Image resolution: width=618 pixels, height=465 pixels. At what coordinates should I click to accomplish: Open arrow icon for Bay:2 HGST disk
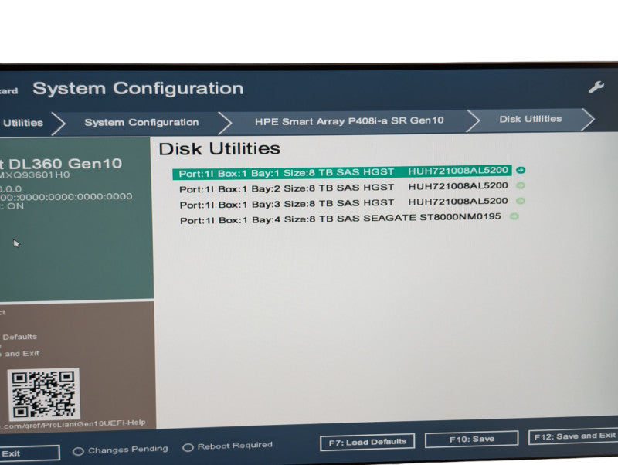(520, 185)
